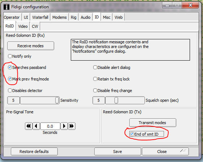Viewport: 203px width, 162px height.
Task: Fast-decrease the Pre-Signal Tone seconds (double left arrow)
Action: (29, 126)
